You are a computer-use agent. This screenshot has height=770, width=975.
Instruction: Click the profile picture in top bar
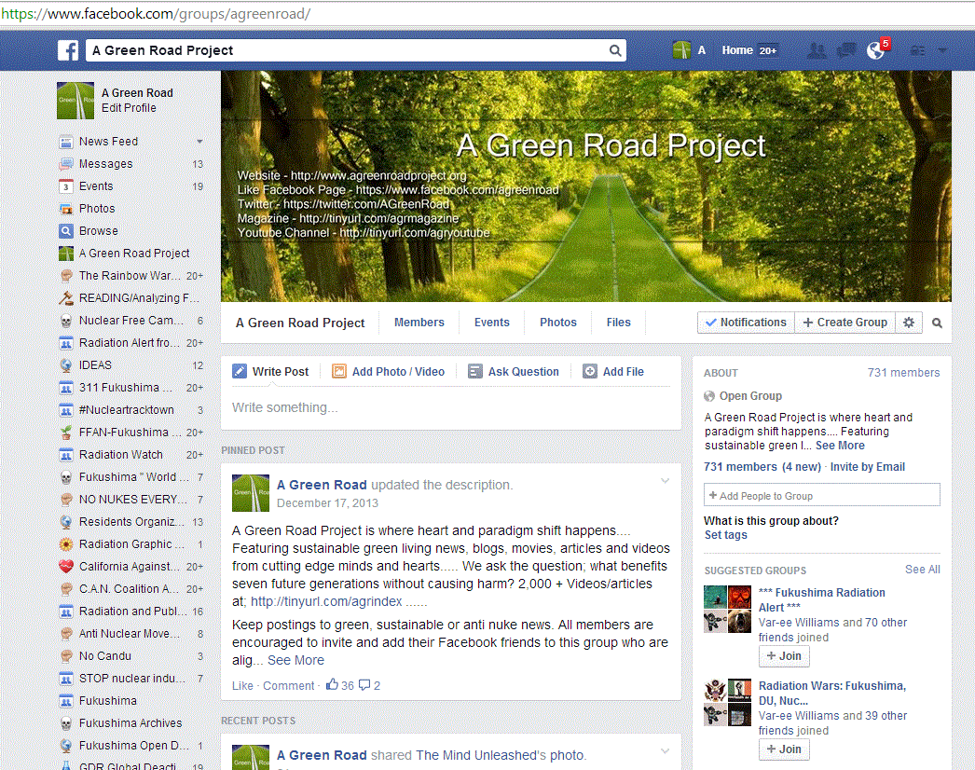(x=681, y=50)
